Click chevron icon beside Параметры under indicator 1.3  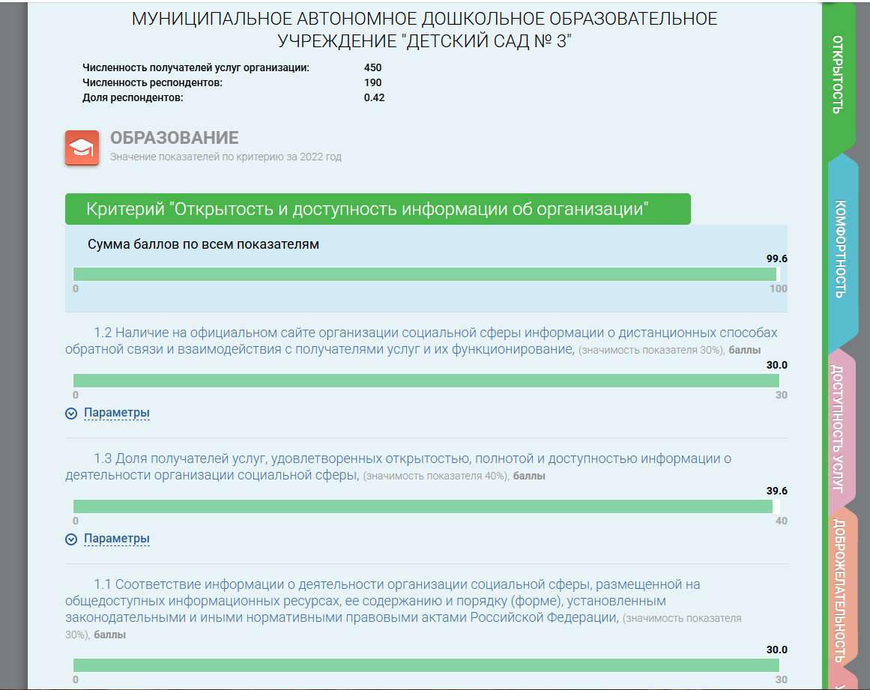[71, 539]
